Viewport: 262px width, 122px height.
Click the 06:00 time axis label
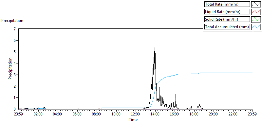(77, 114)
